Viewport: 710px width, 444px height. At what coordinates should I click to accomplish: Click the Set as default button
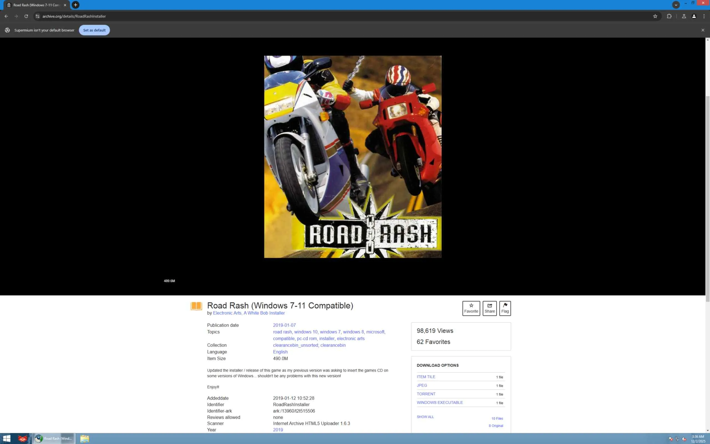click(94, 30)
